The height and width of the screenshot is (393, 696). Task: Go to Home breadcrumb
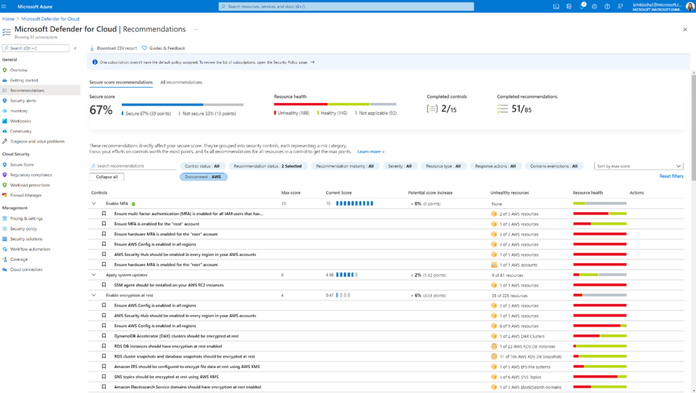pos(8,19)
